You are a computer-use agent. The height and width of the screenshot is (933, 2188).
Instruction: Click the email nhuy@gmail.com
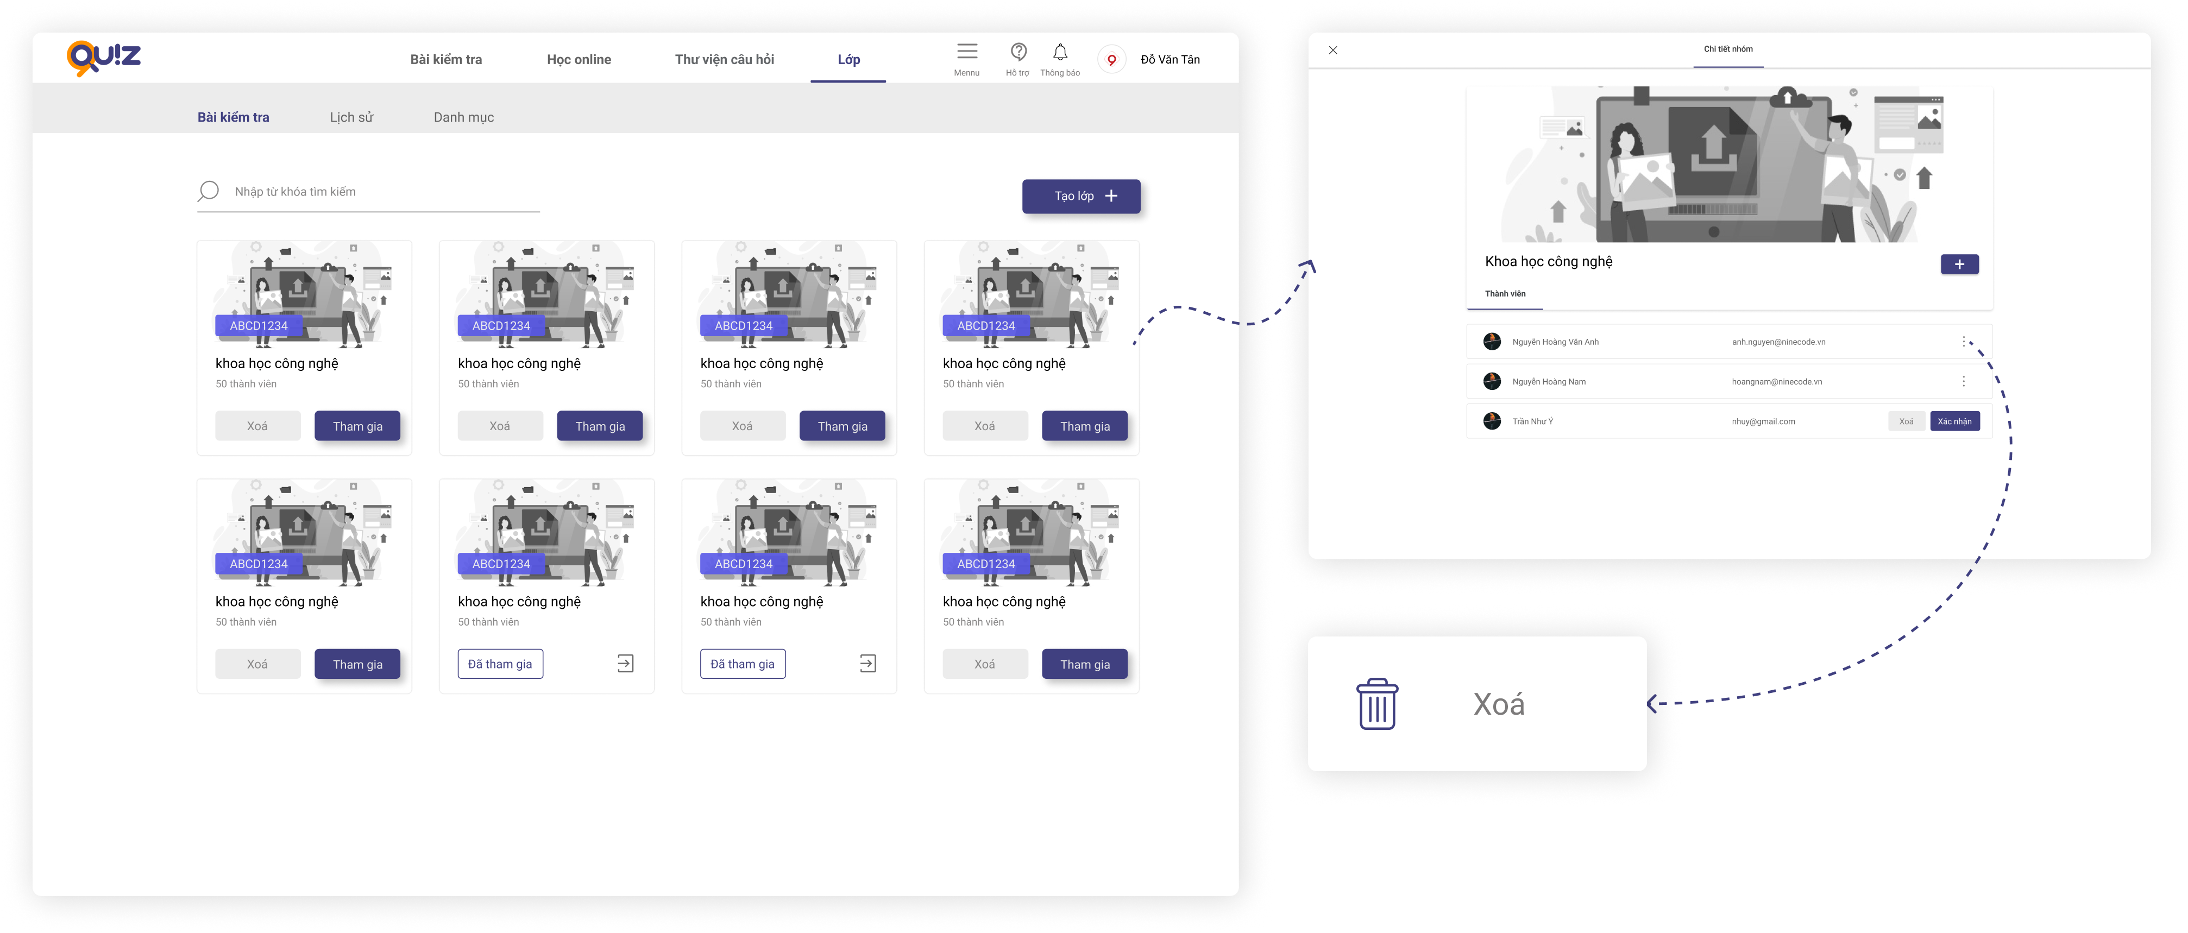[1763, 422]
